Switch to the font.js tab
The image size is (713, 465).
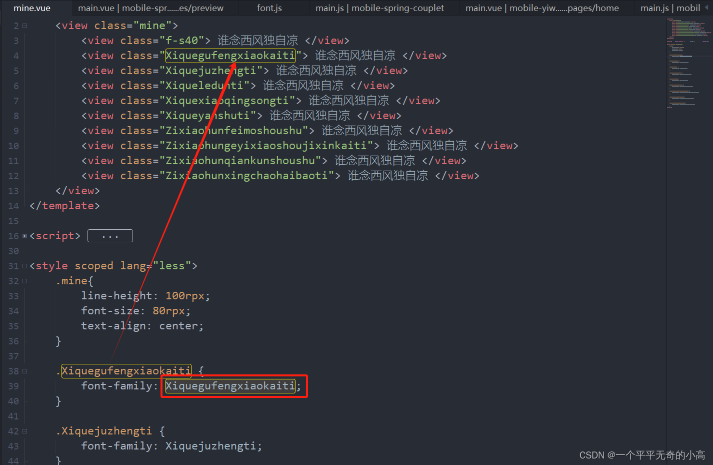269,8
